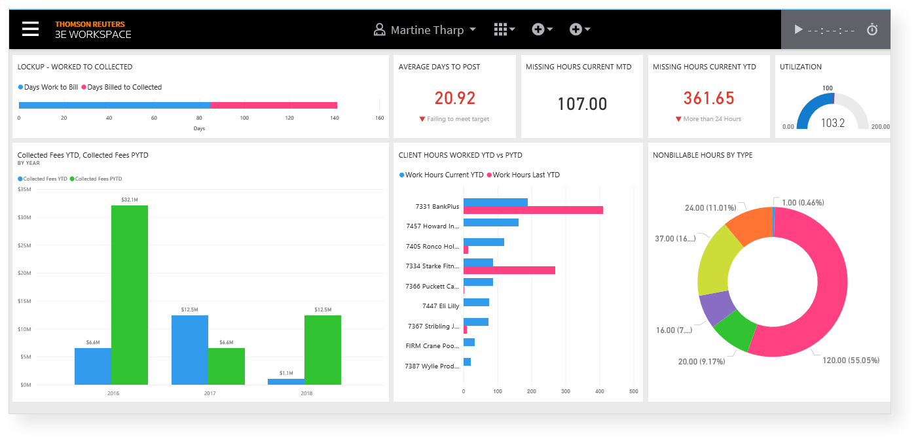Image resolution: width=918 pixels, height=441 pixels.
Task: Click the Thomson Reuters 3E Workspace logo
Action: coord(93,29)
